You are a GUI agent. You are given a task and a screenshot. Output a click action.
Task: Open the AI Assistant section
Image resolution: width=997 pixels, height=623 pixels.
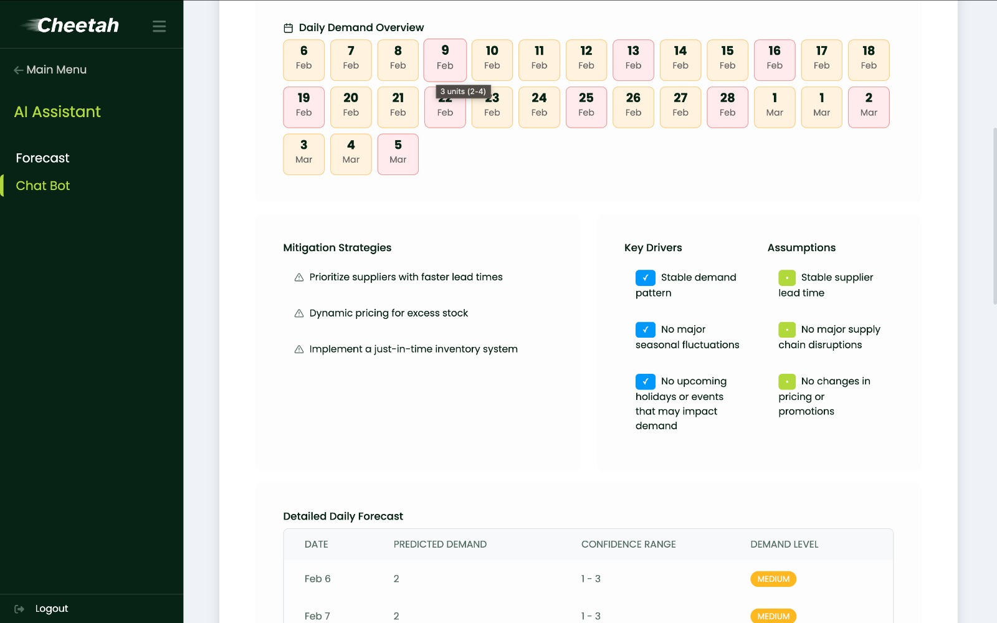[57, 112]
